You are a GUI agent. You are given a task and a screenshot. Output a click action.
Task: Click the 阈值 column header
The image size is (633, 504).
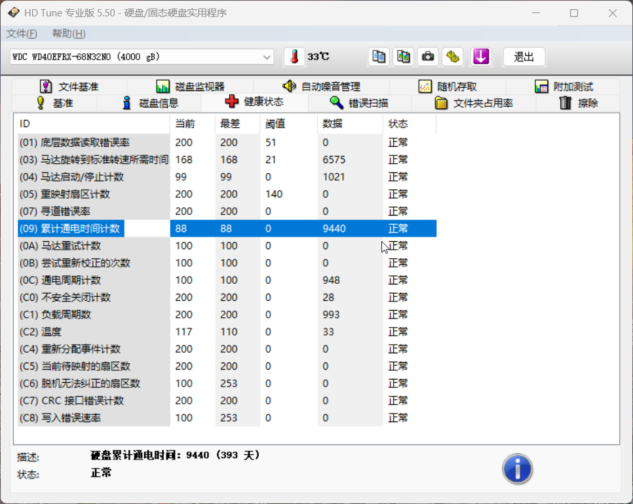(x=289, y=124)
